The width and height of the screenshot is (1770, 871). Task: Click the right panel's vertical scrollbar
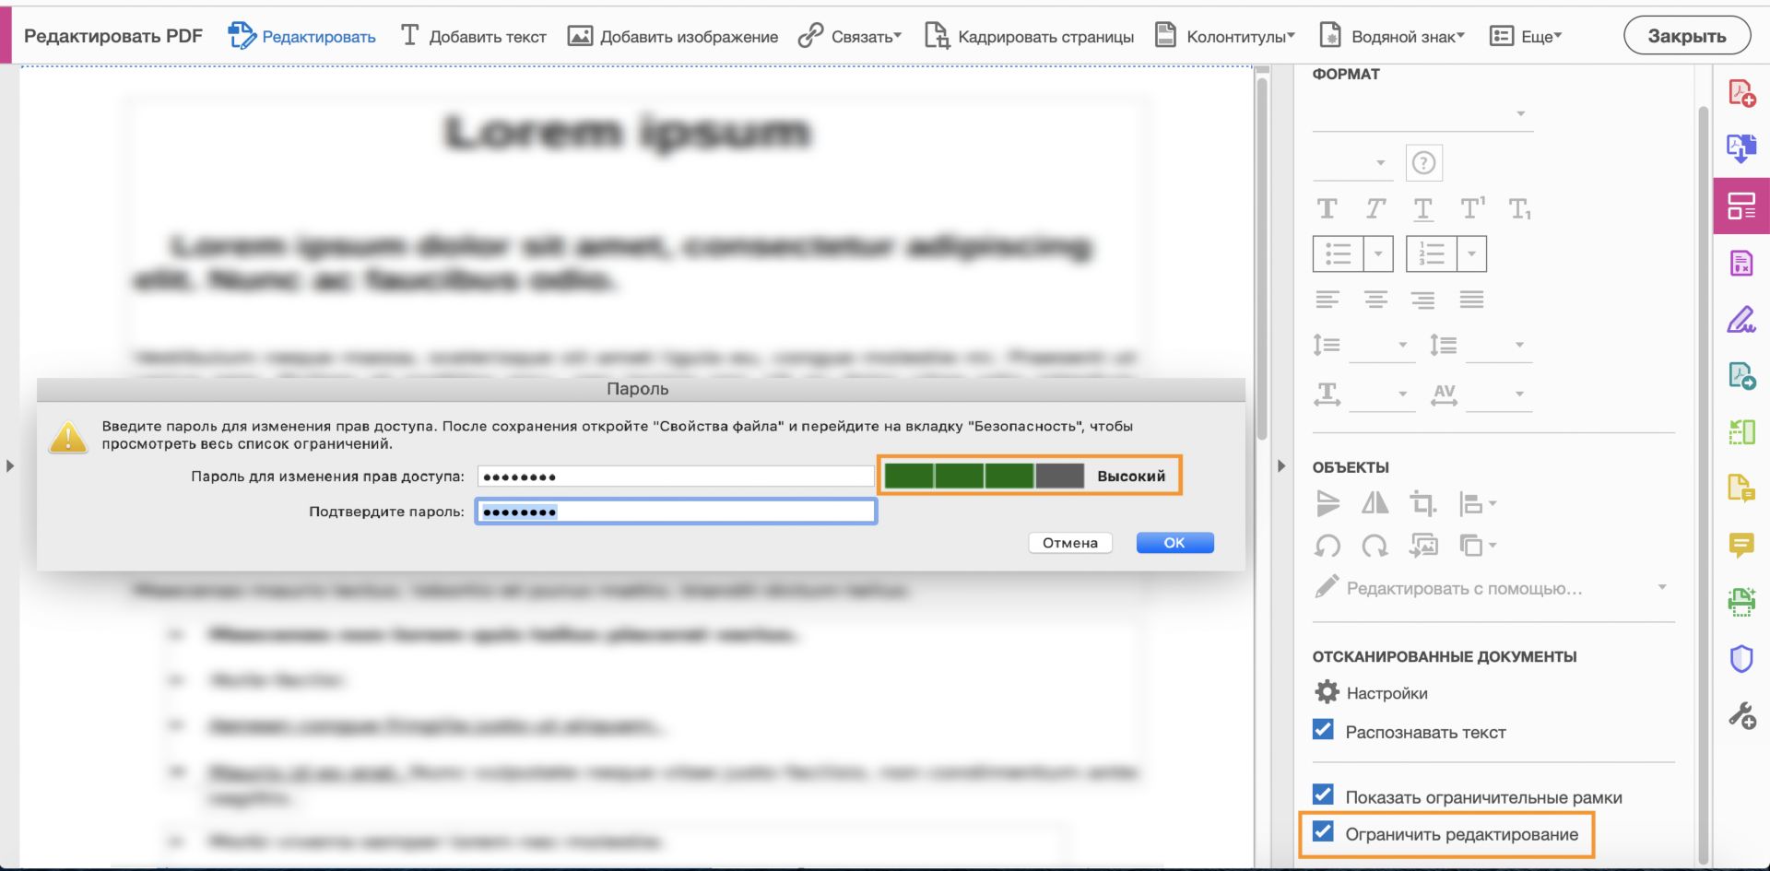pos(1704,484)
